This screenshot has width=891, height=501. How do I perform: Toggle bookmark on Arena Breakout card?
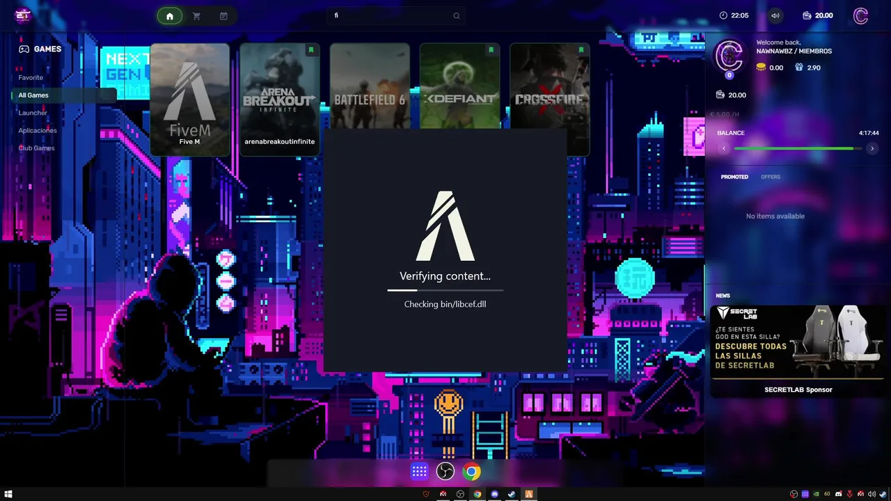click(x=310, y=50)
